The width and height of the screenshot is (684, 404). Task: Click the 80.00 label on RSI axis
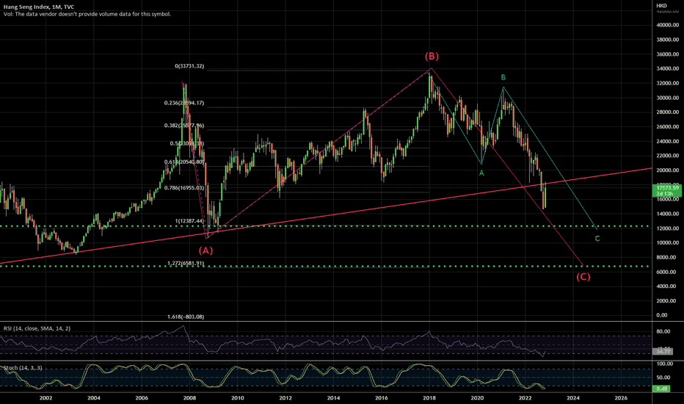(663, 331)
